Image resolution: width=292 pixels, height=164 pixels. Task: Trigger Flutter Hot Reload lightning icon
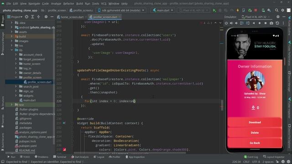[x=238, y=10]
